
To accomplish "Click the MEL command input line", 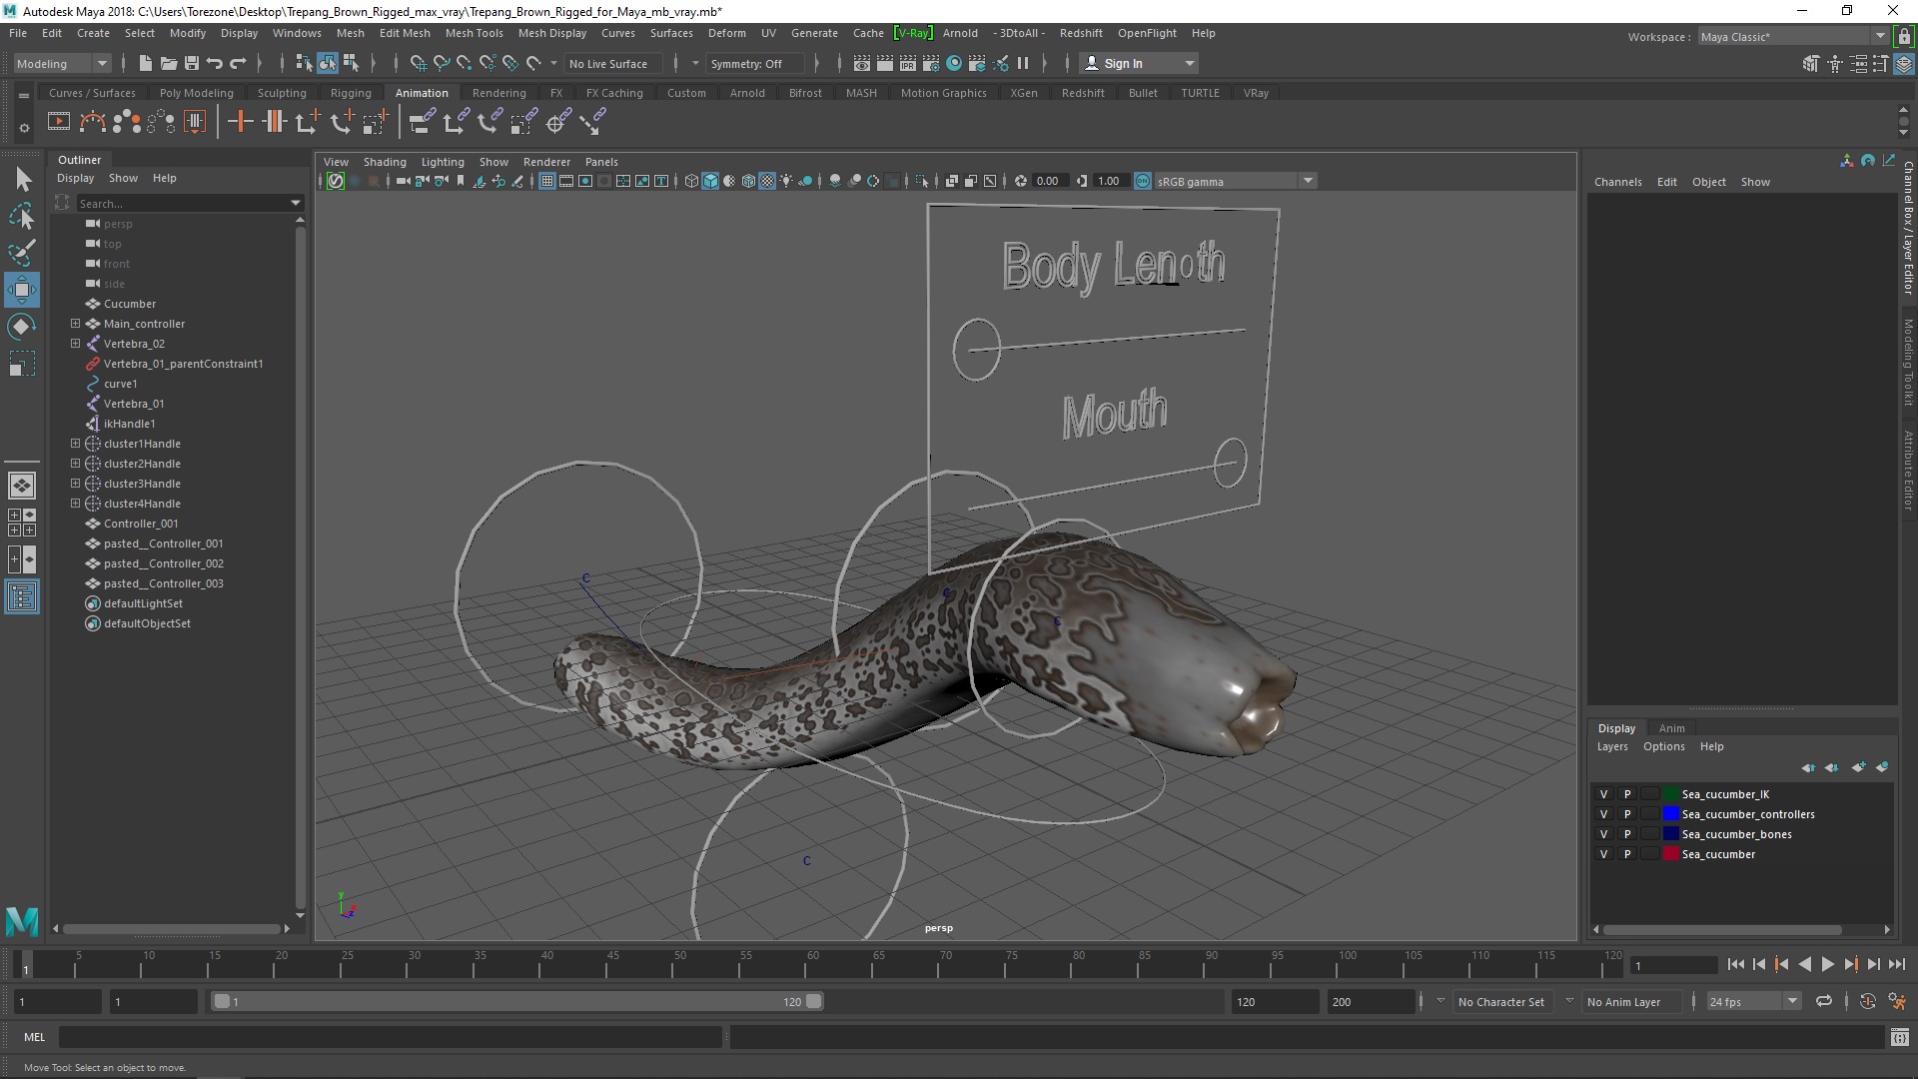I will [390, 1038].
